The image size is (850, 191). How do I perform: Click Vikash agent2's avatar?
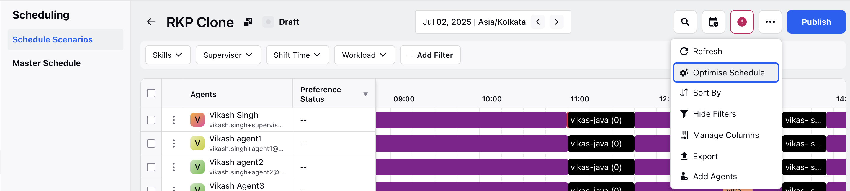197,167
